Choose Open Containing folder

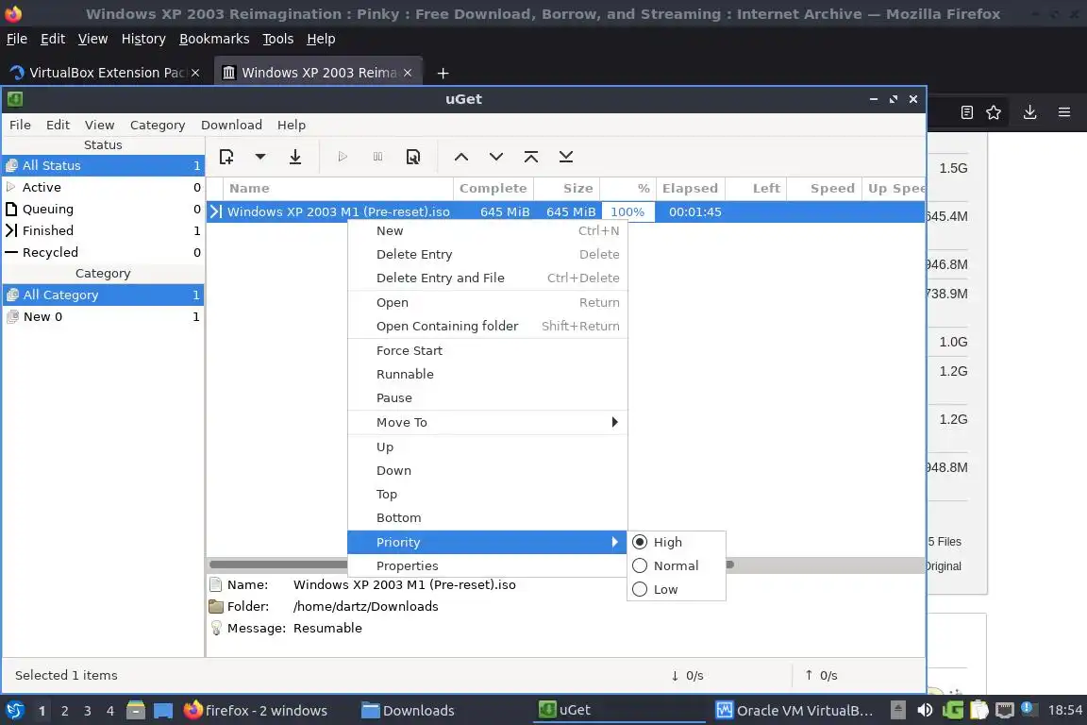click(x=487, y=326)
